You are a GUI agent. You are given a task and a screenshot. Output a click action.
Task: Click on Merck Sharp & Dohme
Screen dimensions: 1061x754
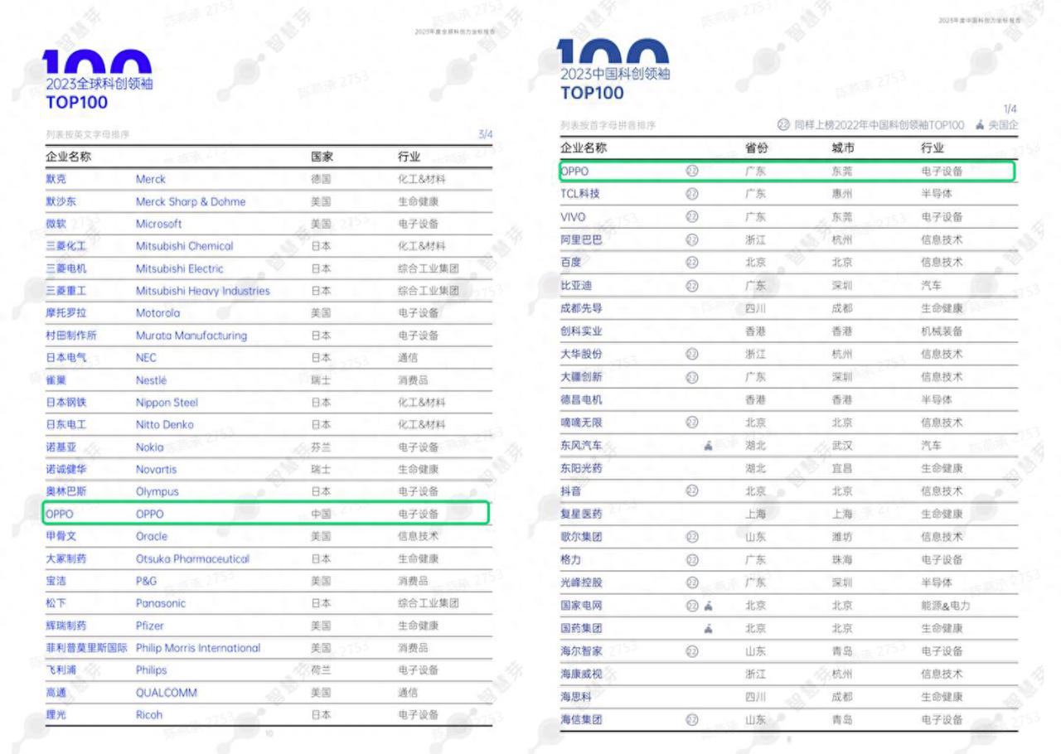click(x=191, y=201)
